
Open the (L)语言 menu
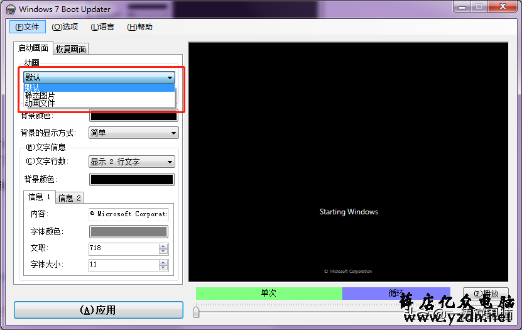click(x=102, y=27)
